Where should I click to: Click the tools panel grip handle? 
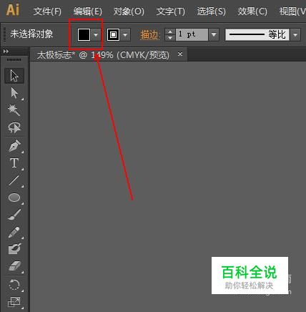pyautogui.click(x=14, y=59)
